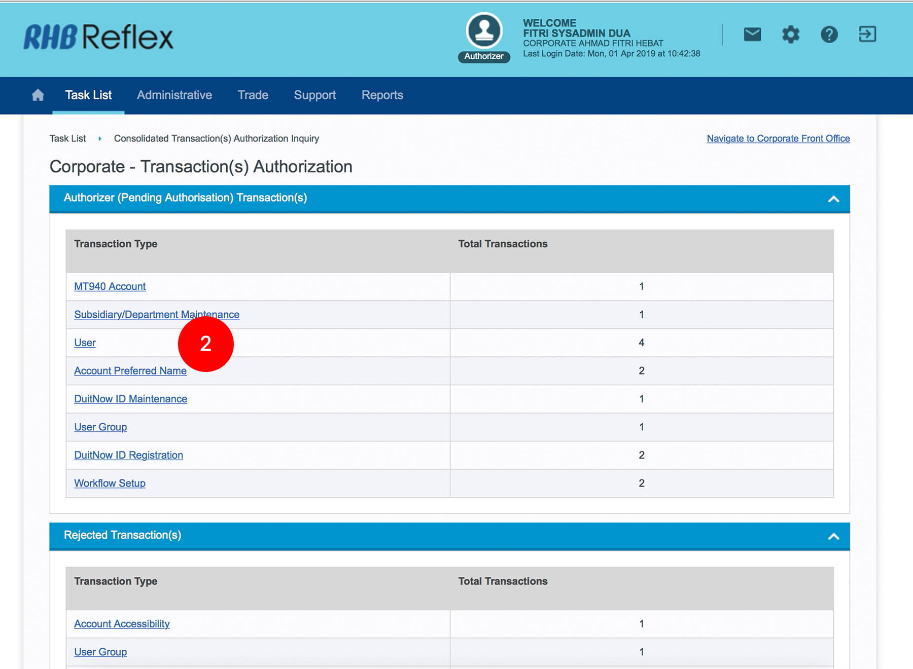This screenshot has height=669, width=913.
Task: Open the MT940 Account pending link
Action: coord(110,286)
